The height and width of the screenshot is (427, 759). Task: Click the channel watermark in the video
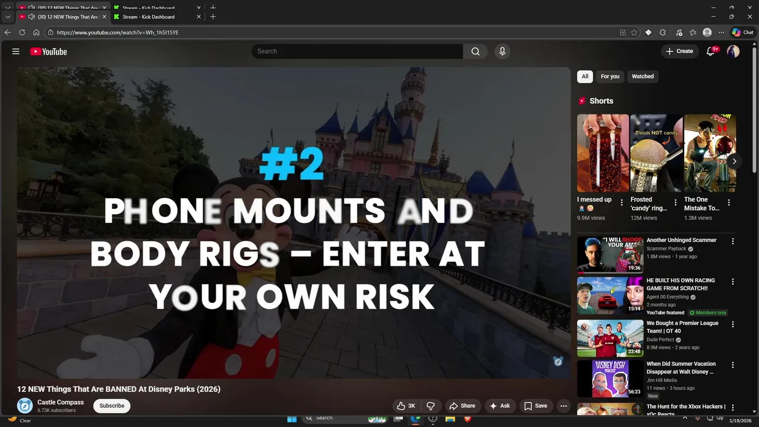pyautogui.click(x=558, y=361)
